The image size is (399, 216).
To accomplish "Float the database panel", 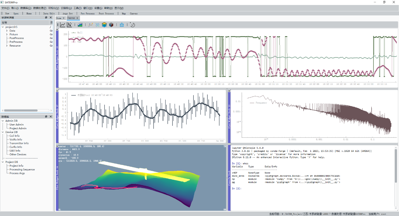I will pos(46,117).
